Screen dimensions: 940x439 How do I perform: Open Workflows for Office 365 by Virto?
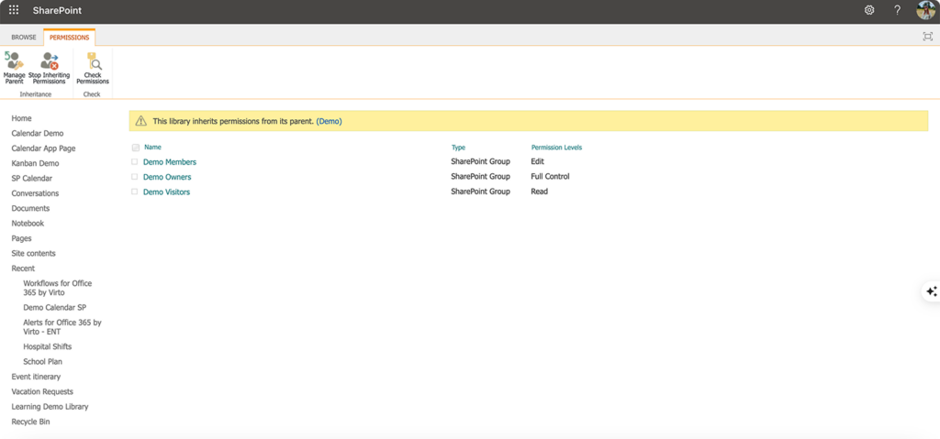[58, 288]
